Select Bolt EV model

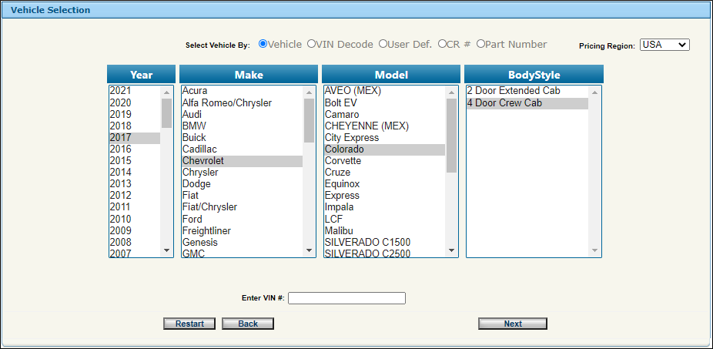coord(384,102)
